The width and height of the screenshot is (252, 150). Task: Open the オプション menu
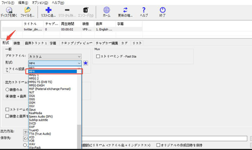click(x=40, y=2)
